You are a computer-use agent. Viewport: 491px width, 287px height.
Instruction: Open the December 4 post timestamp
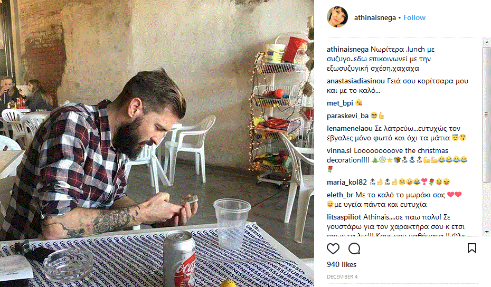coord(342,276)
